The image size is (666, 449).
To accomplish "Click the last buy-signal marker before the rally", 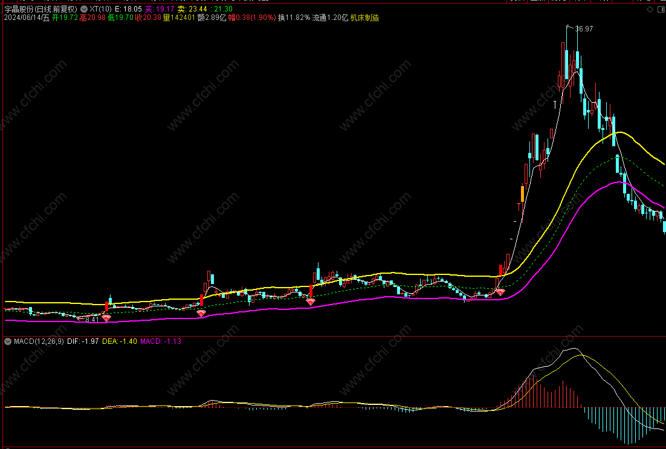I will click(500, 292).
